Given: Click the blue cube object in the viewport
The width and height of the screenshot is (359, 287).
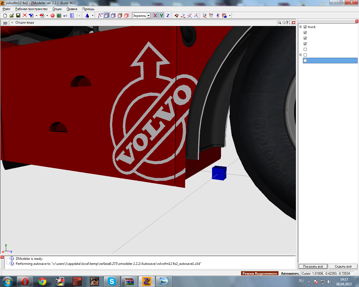Looking at the screenshot, I should pyautogui.click(x=219, y=173).
